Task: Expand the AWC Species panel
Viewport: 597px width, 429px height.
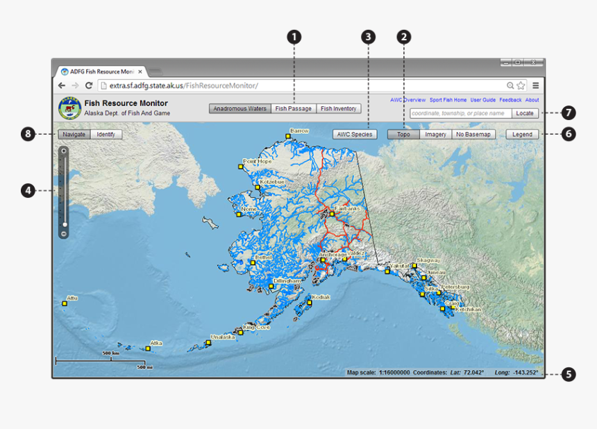Action: [353, 135]
